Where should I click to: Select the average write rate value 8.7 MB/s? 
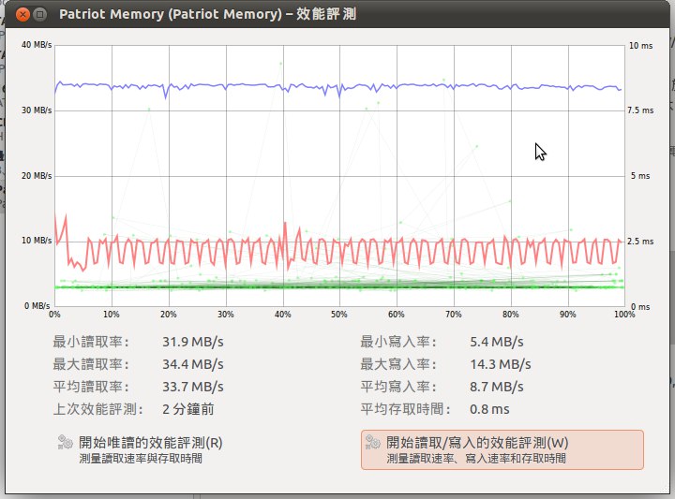(x=497, y=387)
